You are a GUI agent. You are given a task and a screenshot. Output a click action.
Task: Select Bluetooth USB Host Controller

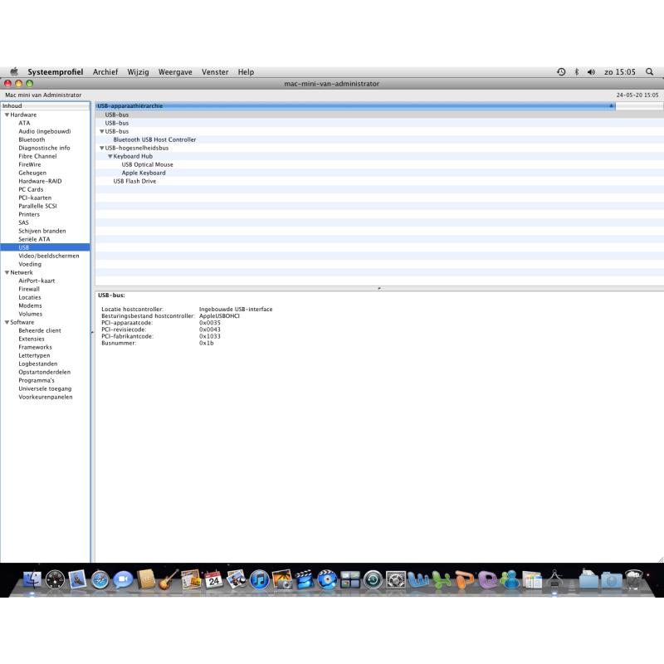click(154, 139)
